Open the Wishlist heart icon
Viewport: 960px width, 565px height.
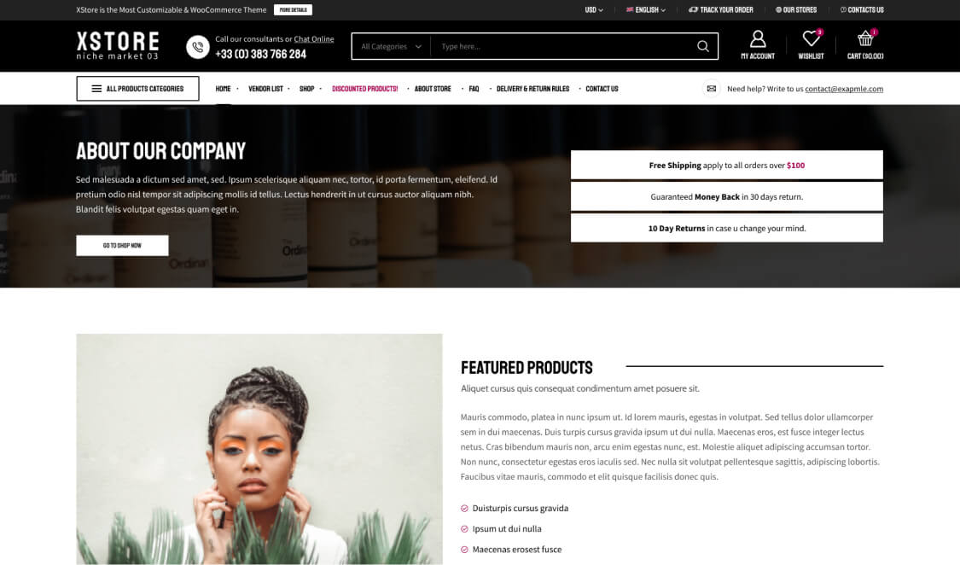tap(811, 38)
